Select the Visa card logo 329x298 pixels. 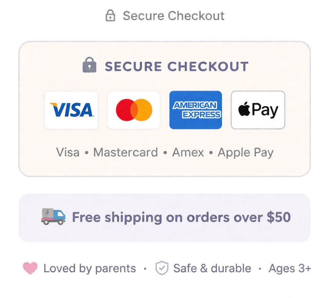click(71, 110)
